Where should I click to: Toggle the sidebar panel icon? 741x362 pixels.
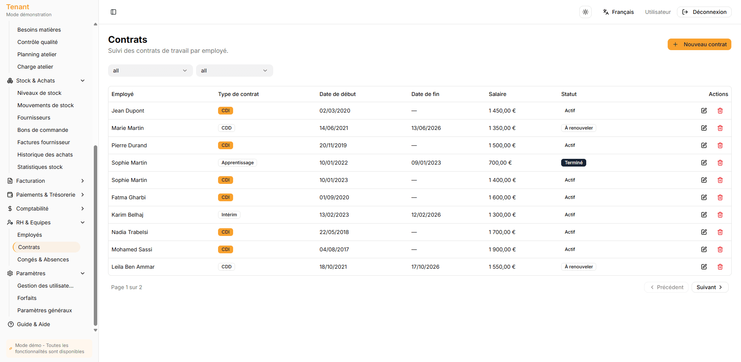coord(113,12)
